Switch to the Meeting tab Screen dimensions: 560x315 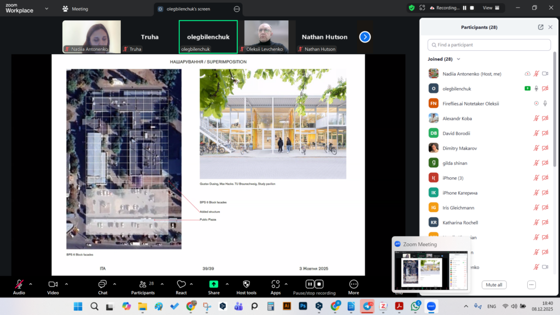[x=75, y=9]
